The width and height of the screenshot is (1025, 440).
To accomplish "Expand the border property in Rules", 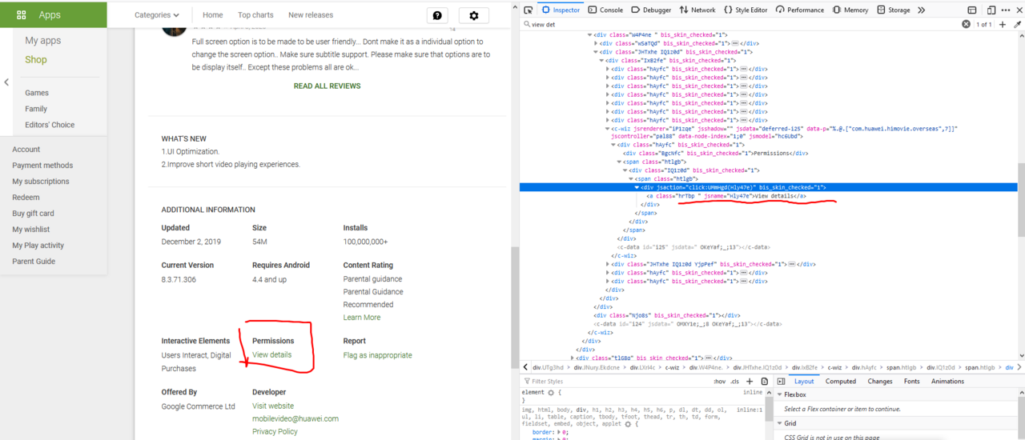I will pos(560,432).
